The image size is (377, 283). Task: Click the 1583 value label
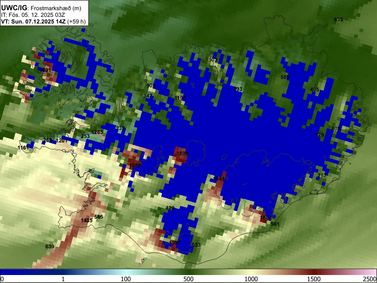pyautogui.click(x=135, y=165)
